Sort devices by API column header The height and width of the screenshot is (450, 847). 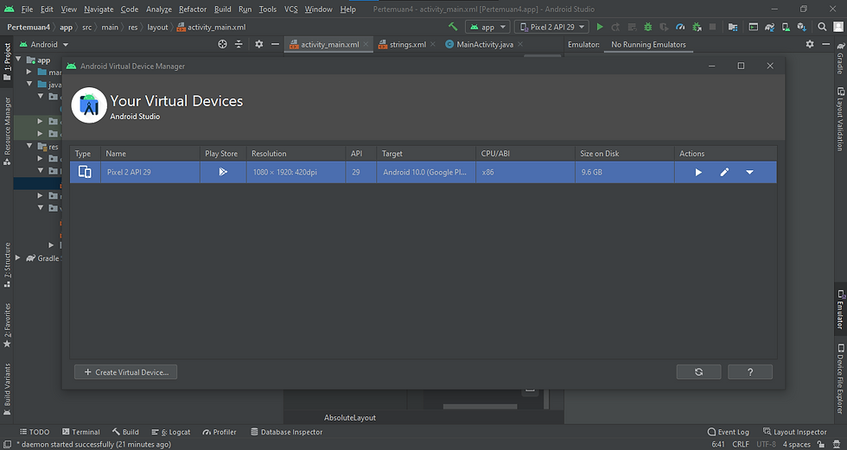[x=361, y=153]
